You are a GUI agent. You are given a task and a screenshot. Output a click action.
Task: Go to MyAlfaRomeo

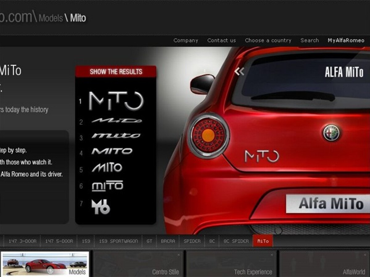click(x=346, y=40)
